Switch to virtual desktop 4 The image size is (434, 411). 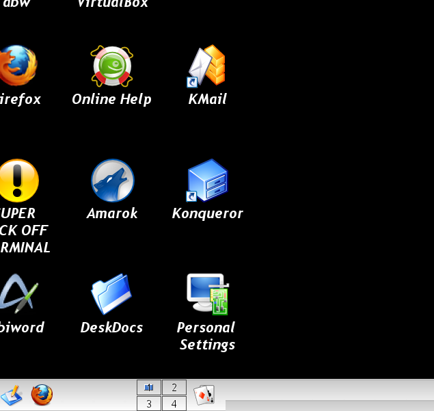[x=174, y=403]
